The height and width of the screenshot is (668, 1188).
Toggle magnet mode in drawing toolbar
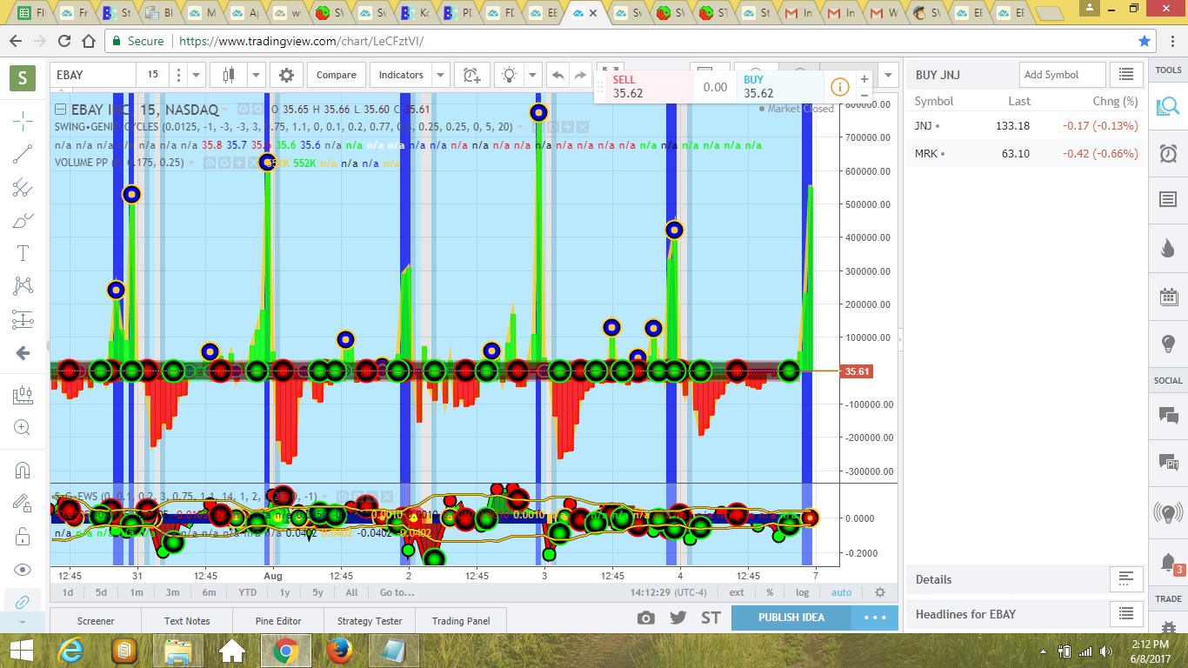tap(23, 471)
